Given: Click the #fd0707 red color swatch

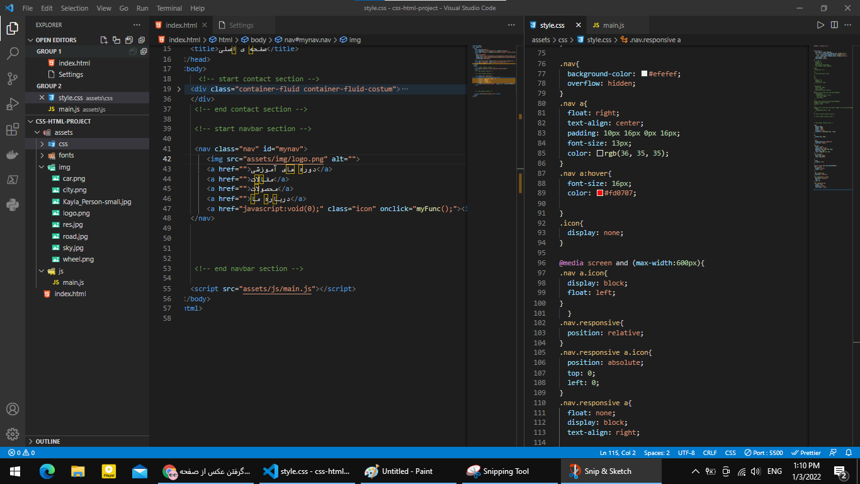Looking at the screenshot, I should [x=601, y=193].
